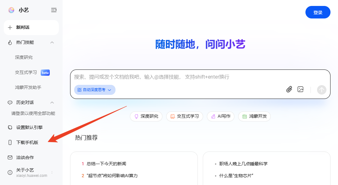Collapse the 热门技能 section
338x185 pixels.
(x=52, y=42)
